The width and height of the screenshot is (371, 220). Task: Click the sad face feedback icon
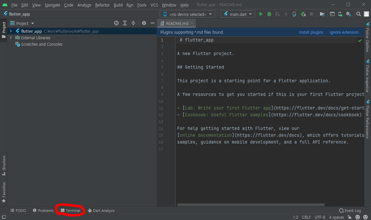(365, 217)
